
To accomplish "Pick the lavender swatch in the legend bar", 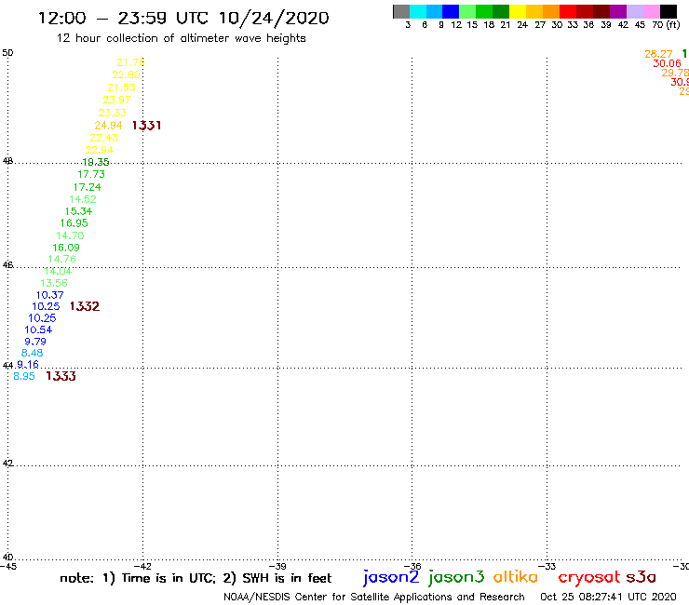I will point(634,11).
